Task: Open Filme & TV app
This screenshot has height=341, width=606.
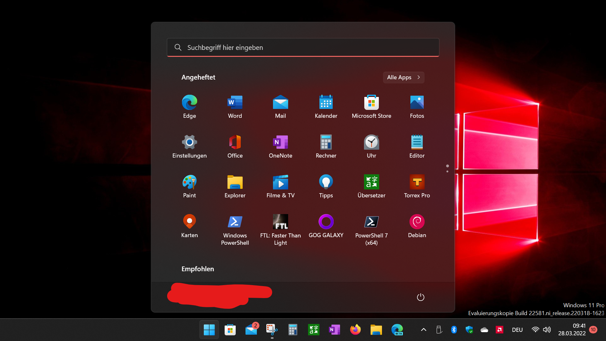Action: click(281, 186)
